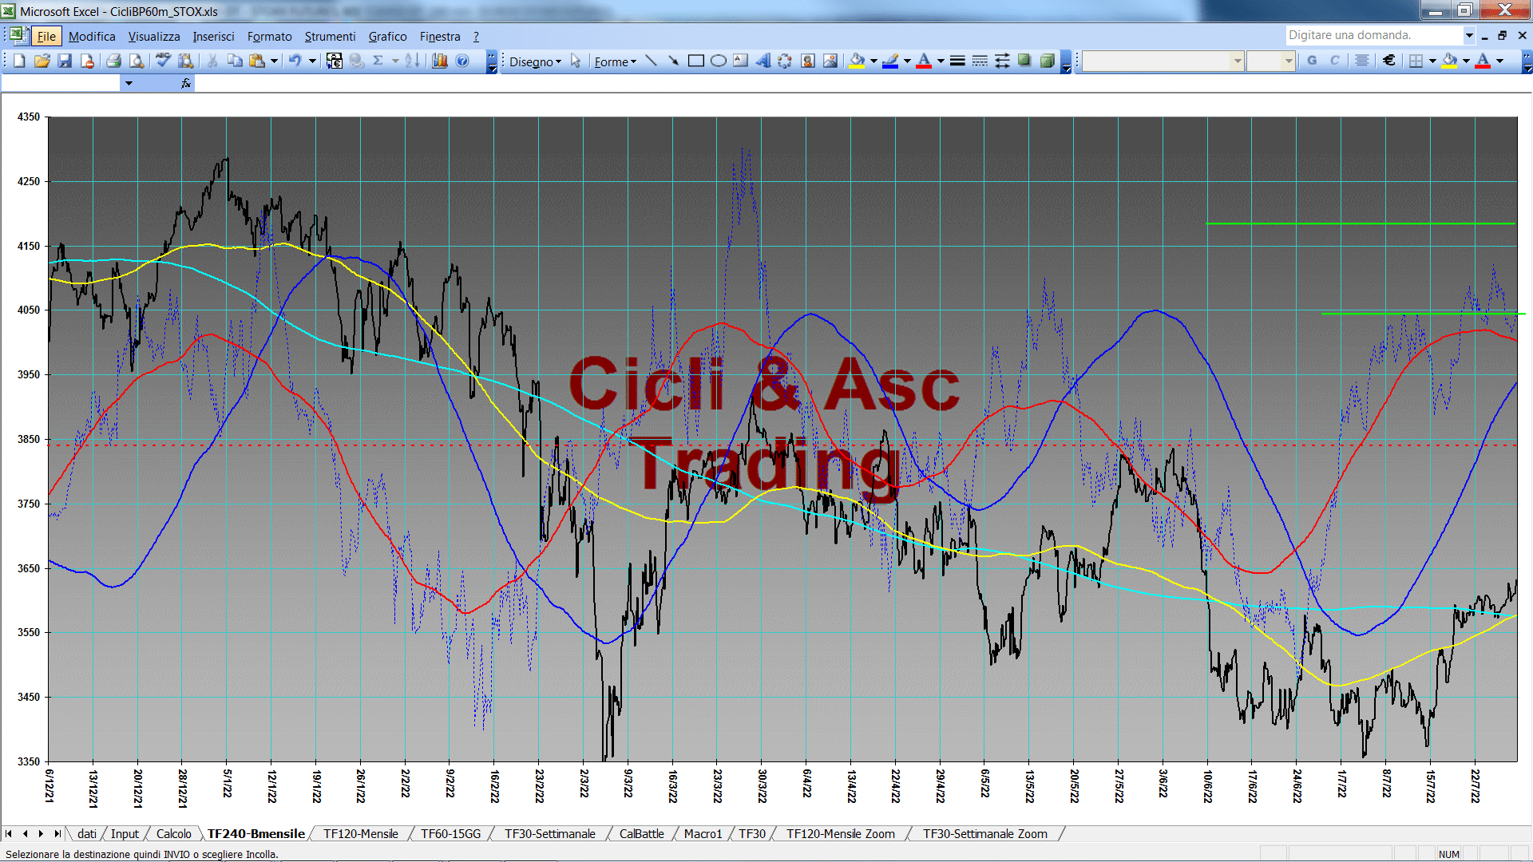Select the Rectangle drawing tool
The image size is (1533, 862).
(x=696, y=61)
